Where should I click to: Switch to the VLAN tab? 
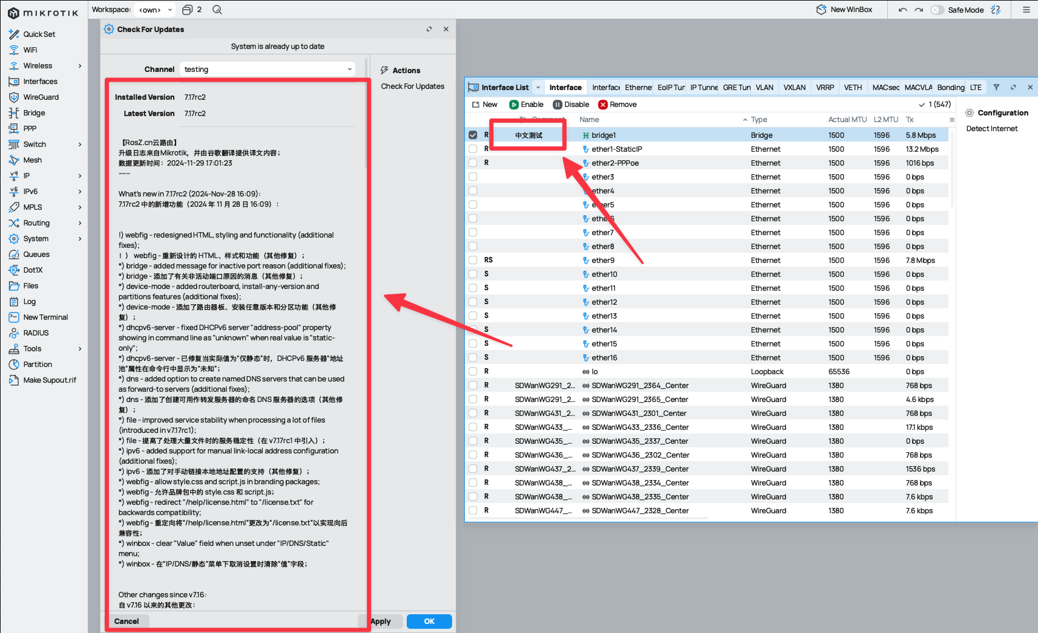coord(764,88)
